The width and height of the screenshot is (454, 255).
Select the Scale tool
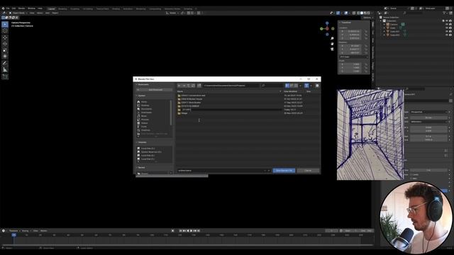(x=5, y=50)
